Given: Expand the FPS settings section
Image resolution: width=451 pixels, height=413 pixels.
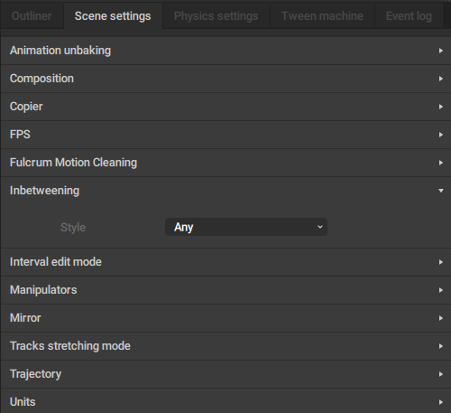Looking at the screenshot, I should tap(225, 135).
